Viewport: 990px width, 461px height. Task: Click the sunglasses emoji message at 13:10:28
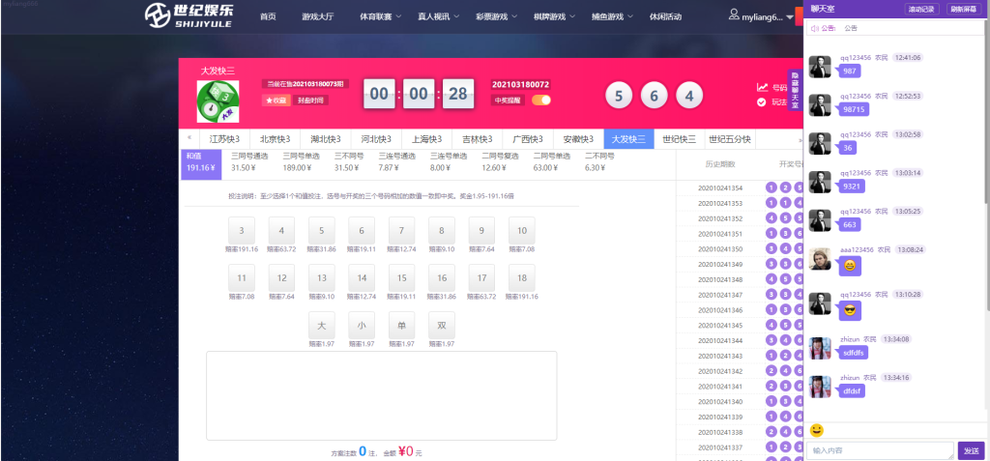[849, 310]
